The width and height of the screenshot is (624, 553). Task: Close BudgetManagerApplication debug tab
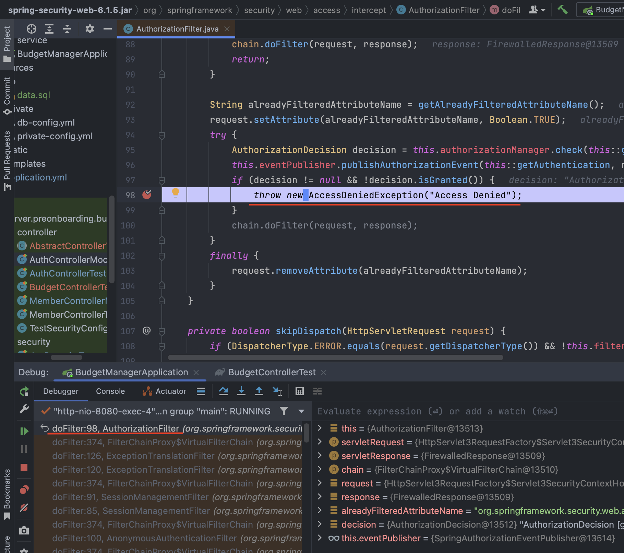196,372
